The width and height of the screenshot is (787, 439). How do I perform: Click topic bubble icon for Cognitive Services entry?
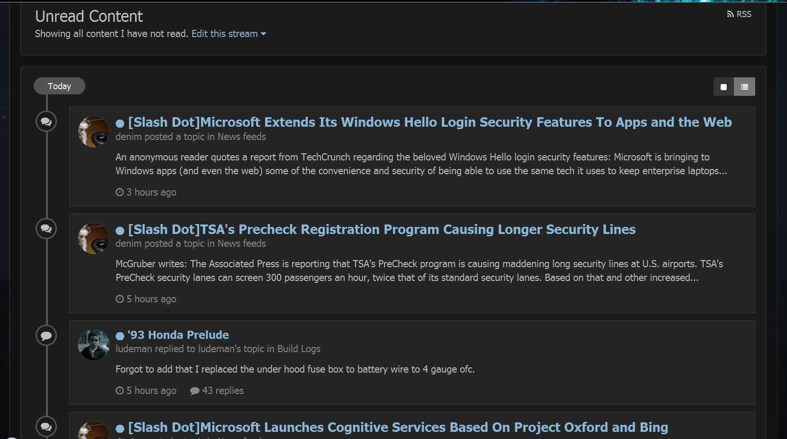(x=46, y=427)
